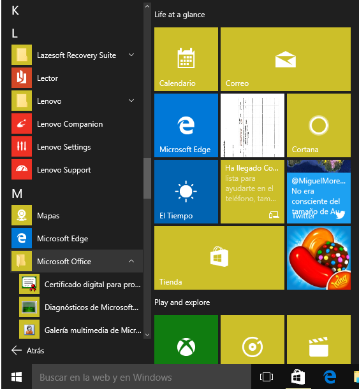Image resolution: width=359 pixels, height=389 pixels.
Task: Click the letter L section header
Action: (x=15, y=33)
